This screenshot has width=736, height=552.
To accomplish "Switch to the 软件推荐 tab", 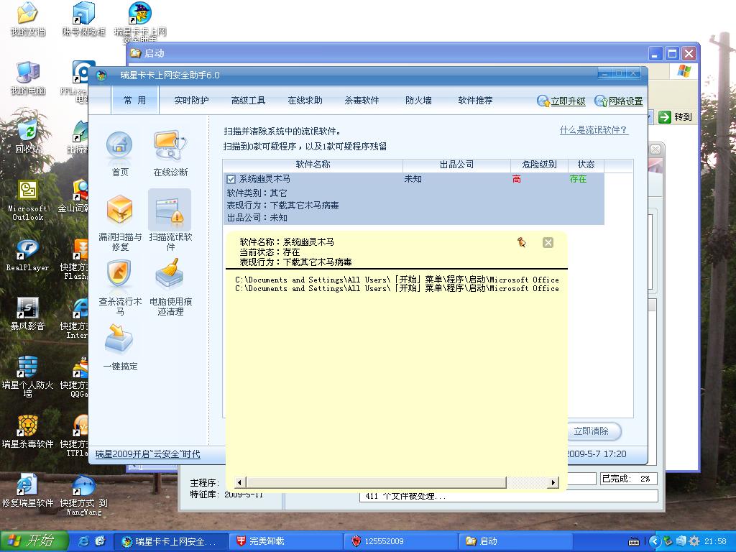I will [x=475, y=101].
